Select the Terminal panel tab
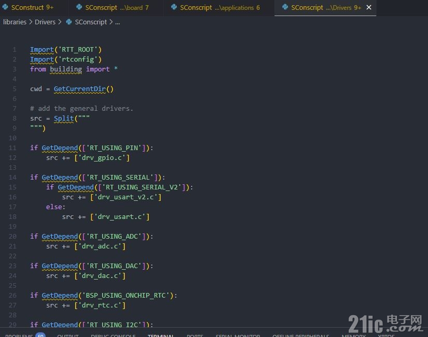Screen dimensions: 428x337 pos(161,335)
